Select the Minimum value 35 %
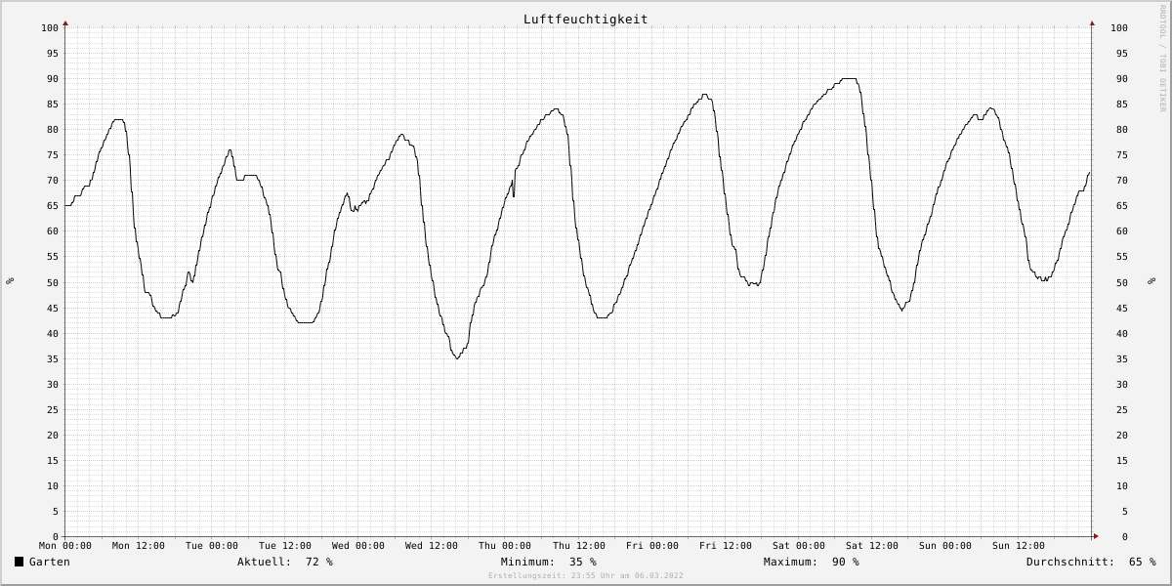Viewport: 1172px width, 586px height. (x=583, y=562)
